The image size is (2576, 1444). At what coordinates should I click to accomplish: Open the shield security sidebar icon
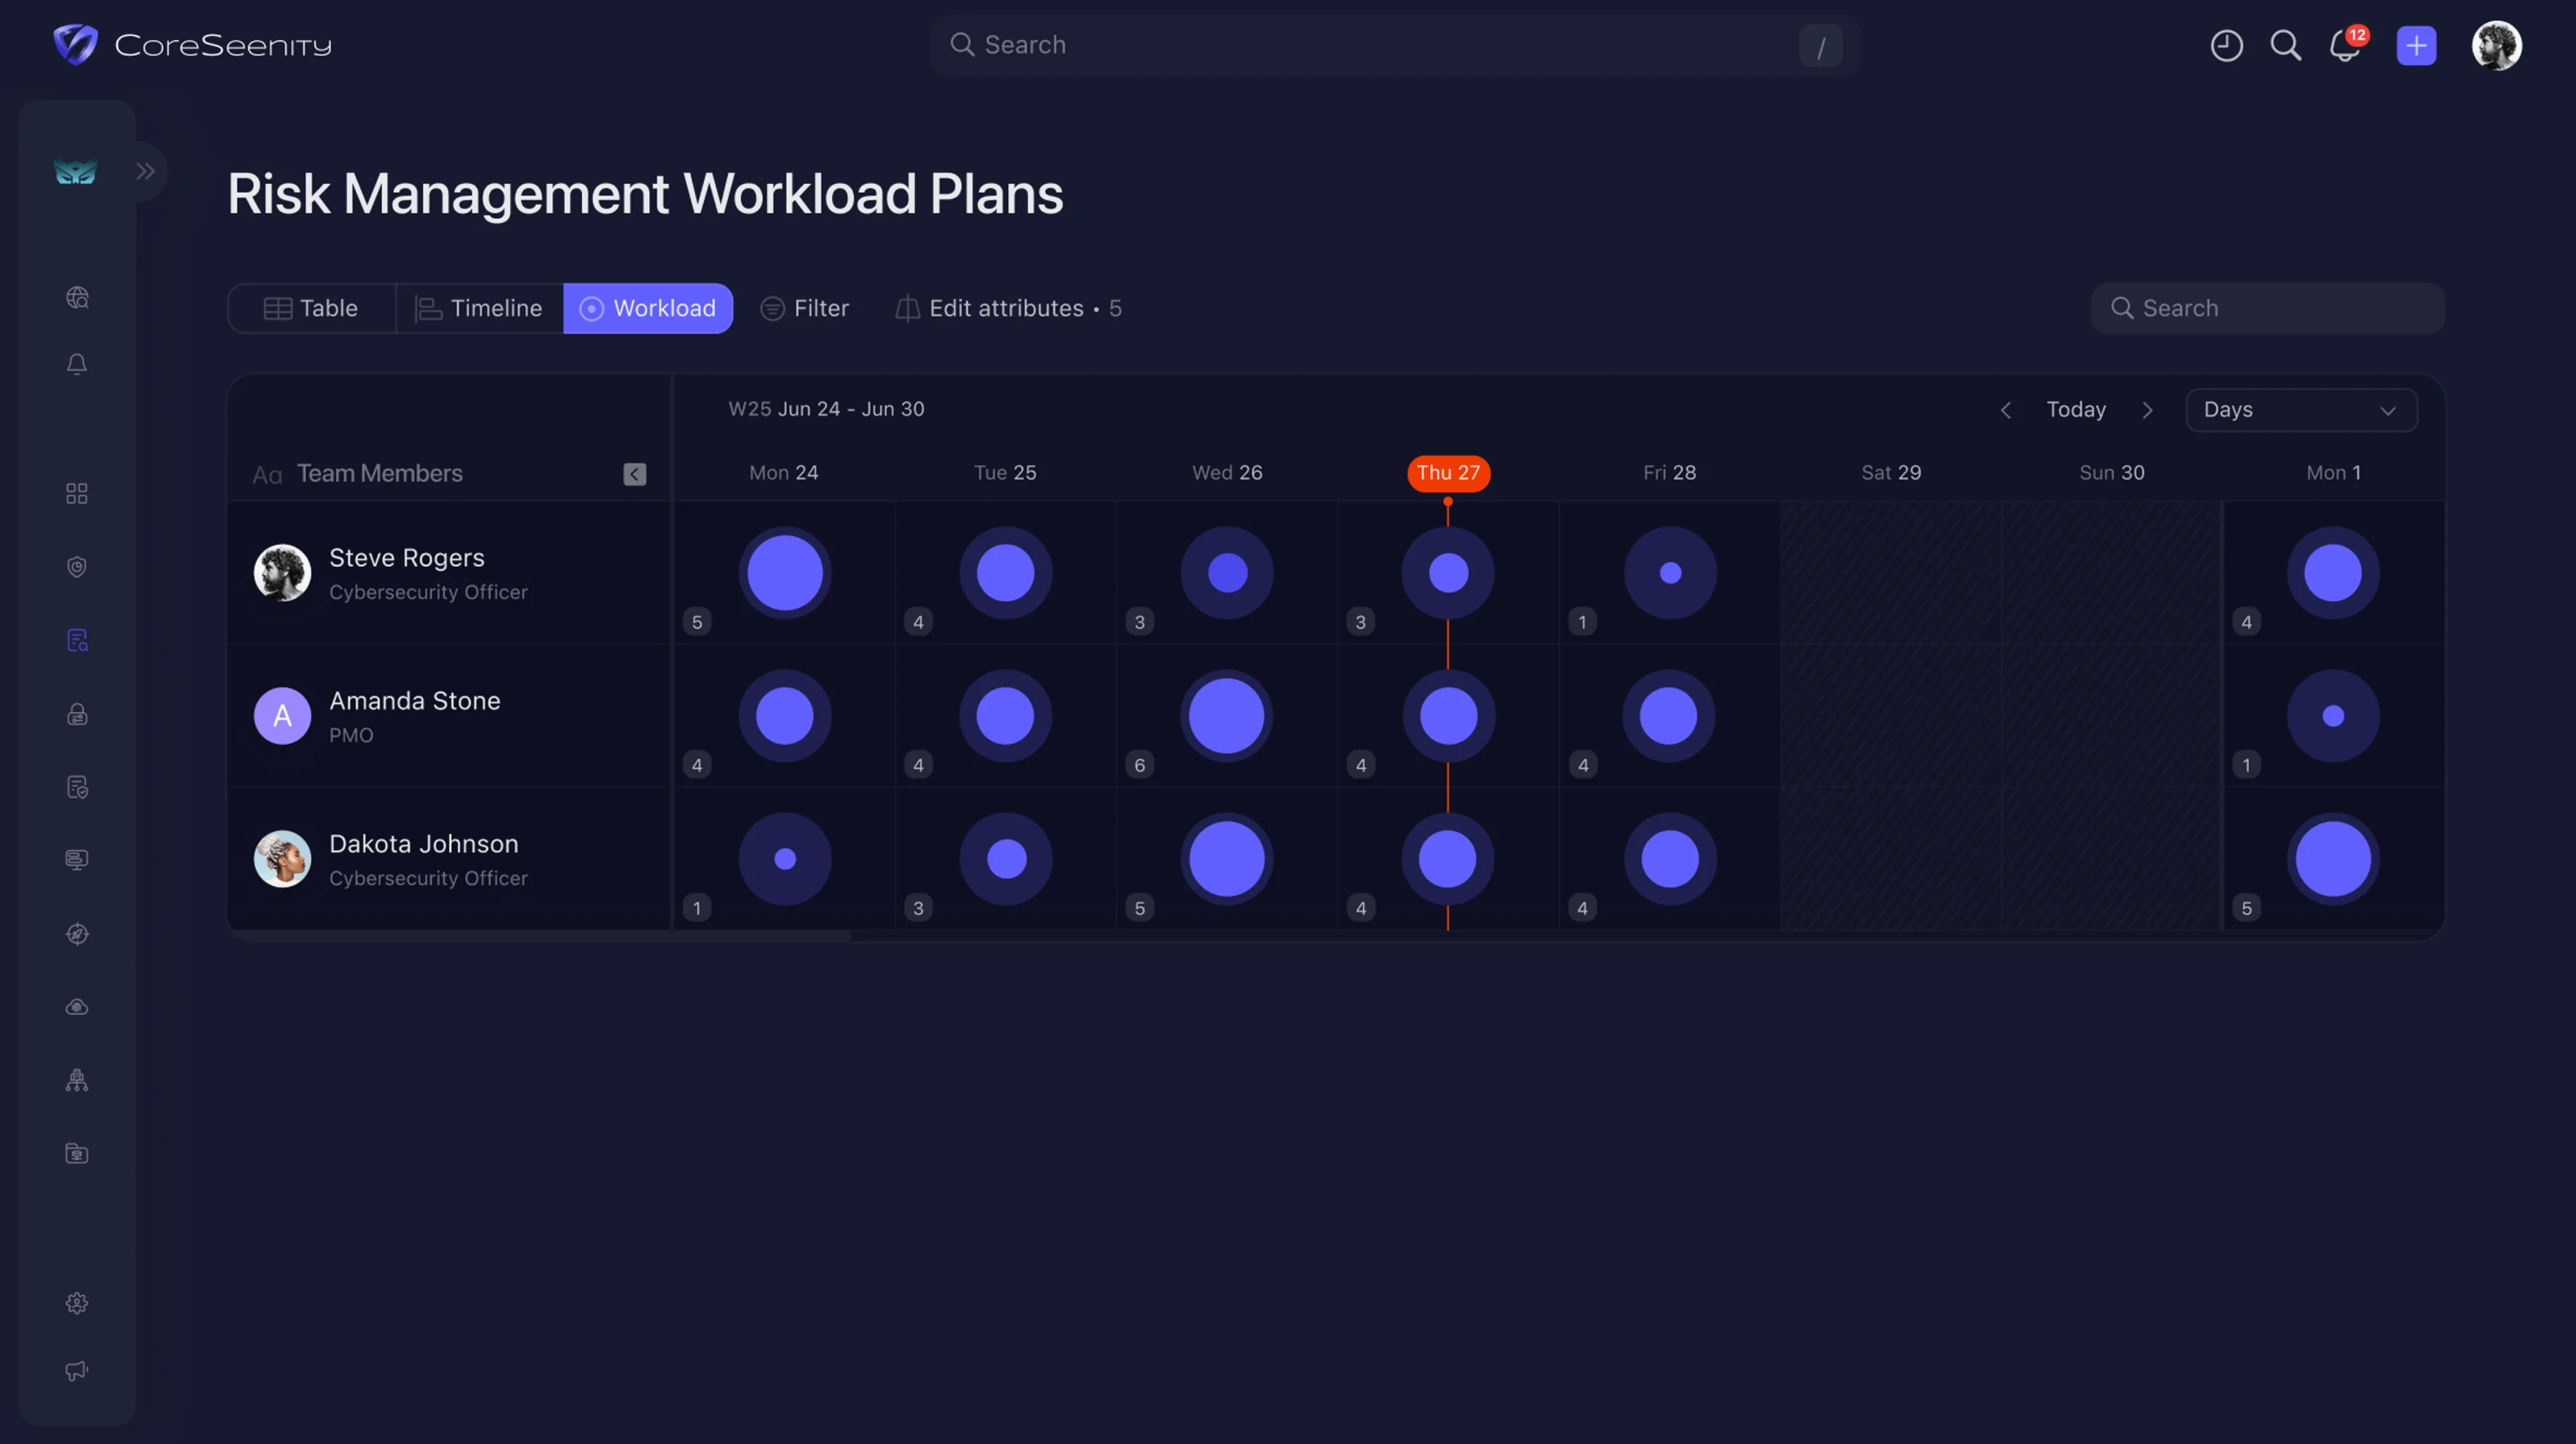coord(77,567)
